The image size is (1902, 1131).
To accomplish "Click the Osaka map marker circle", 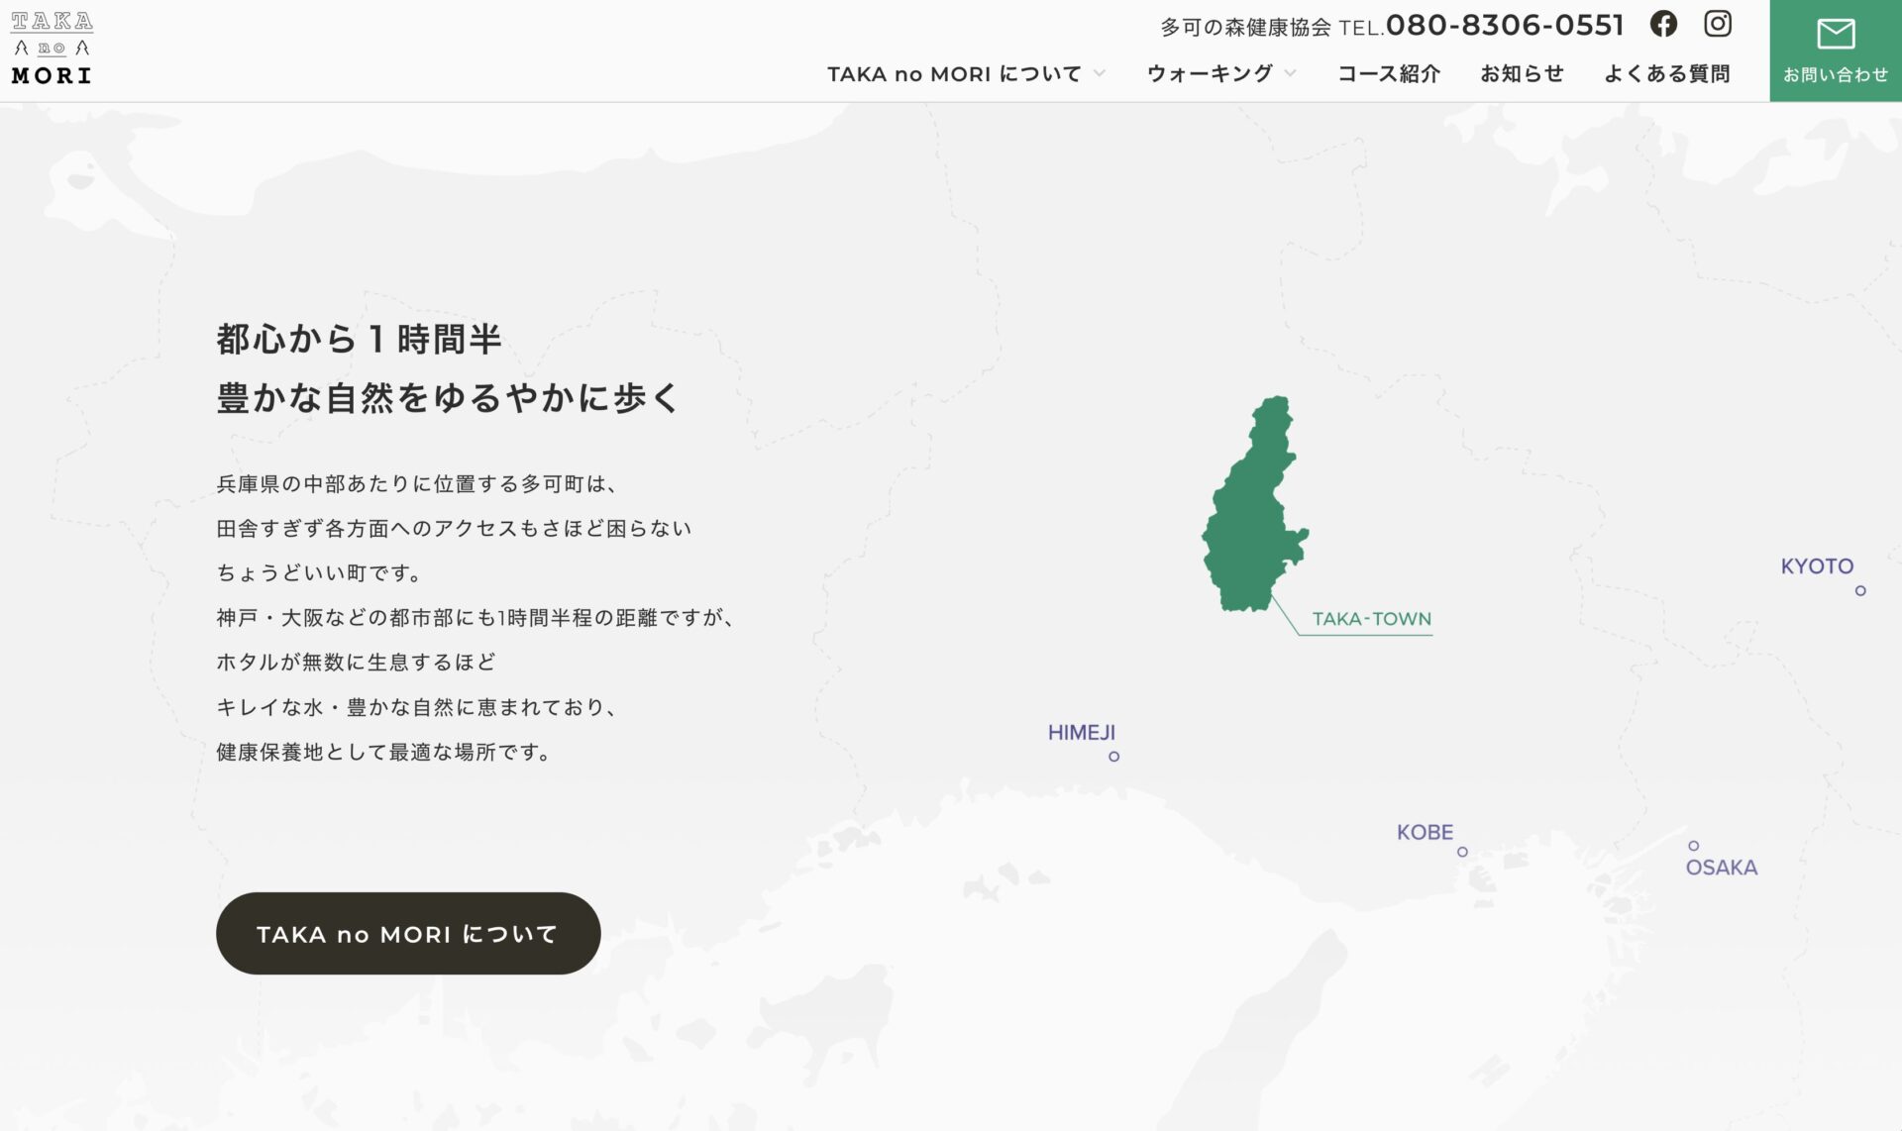I will coord(1694,846).
